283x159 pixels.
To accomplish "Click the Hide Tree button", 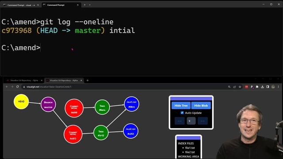I will point(181,106).
